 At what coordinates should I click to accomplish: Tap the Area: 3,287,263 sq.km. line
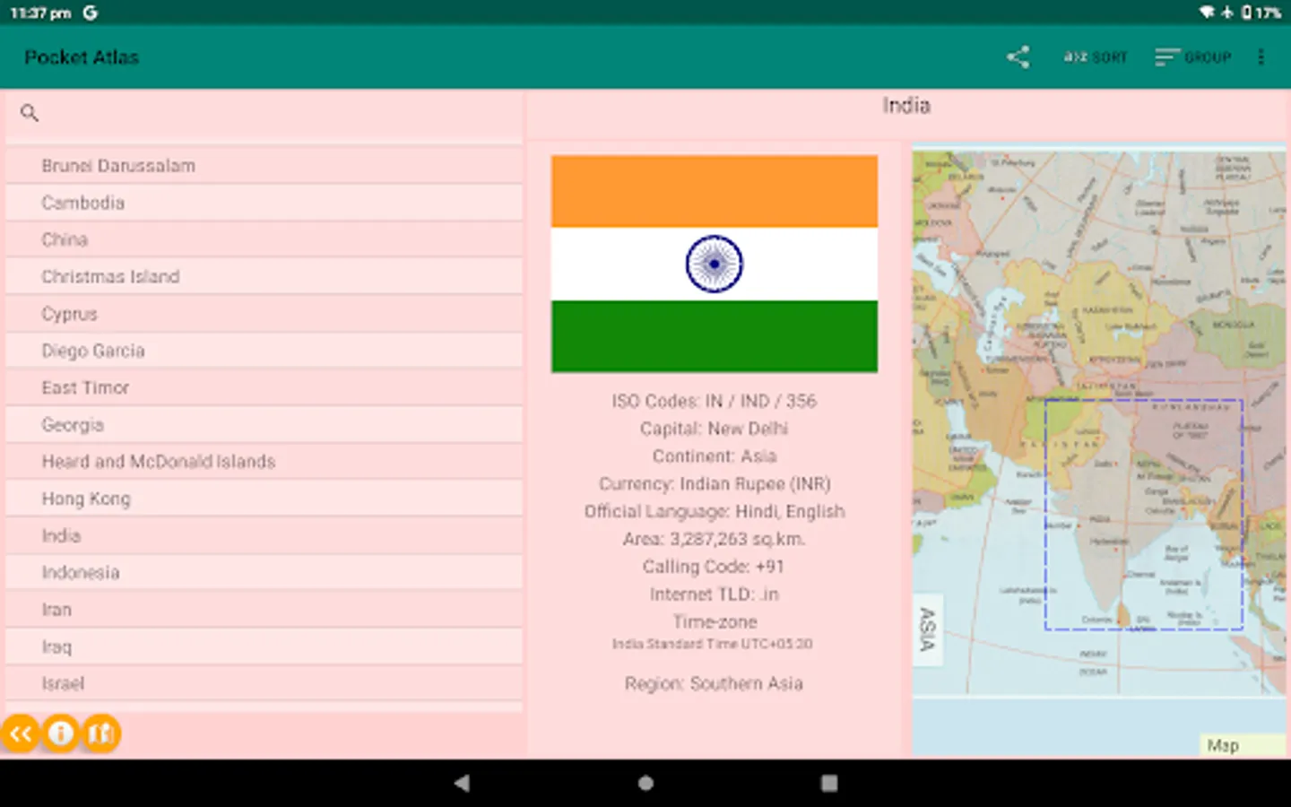(x=715, y=539)
